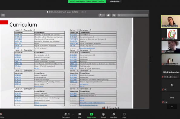Click the rotate page icon in Preview toolbar
Viewport: 180px width, 119px height.
pos(108,15)
